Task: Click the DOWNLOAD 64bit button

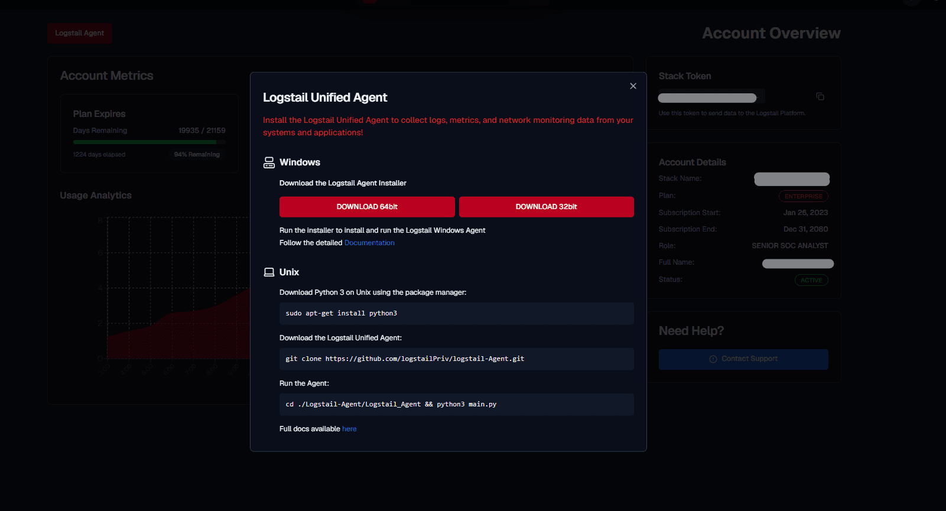Action: pyautogui.click(x=367, y=207)
